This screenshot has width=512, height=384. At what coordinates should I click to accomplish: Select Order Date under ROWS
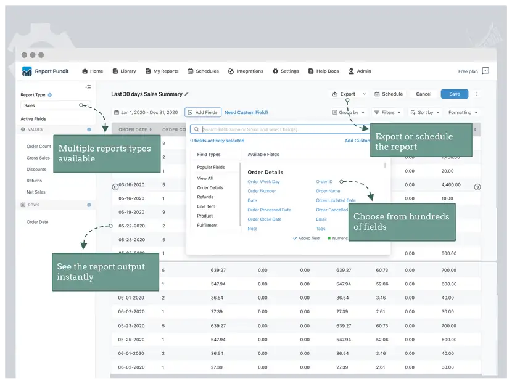tap(37, 222)
